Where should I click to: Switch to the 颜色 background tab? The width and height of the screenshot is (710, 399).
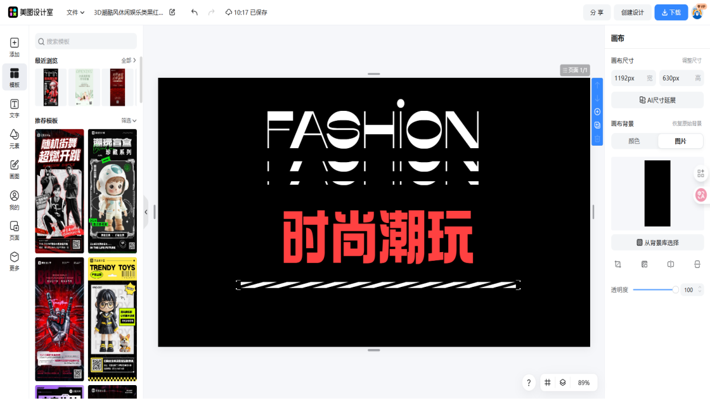click(x=634, y=141)
